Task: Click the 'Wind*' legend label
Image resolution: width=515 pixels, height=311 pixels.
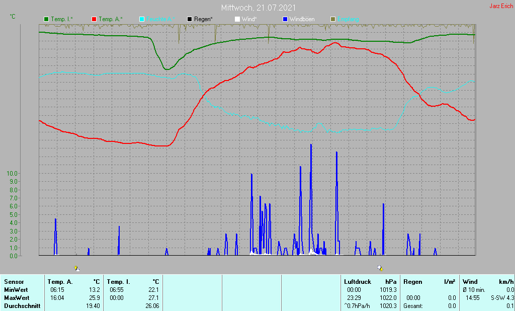Action: (x=249, y=20)
